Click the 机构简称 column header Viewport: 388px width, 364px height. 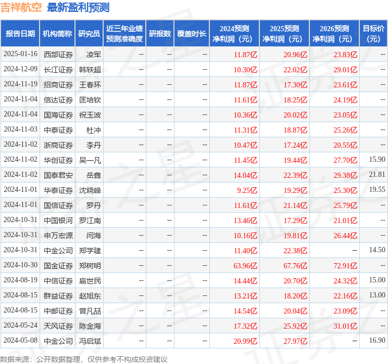coord(57,33)
